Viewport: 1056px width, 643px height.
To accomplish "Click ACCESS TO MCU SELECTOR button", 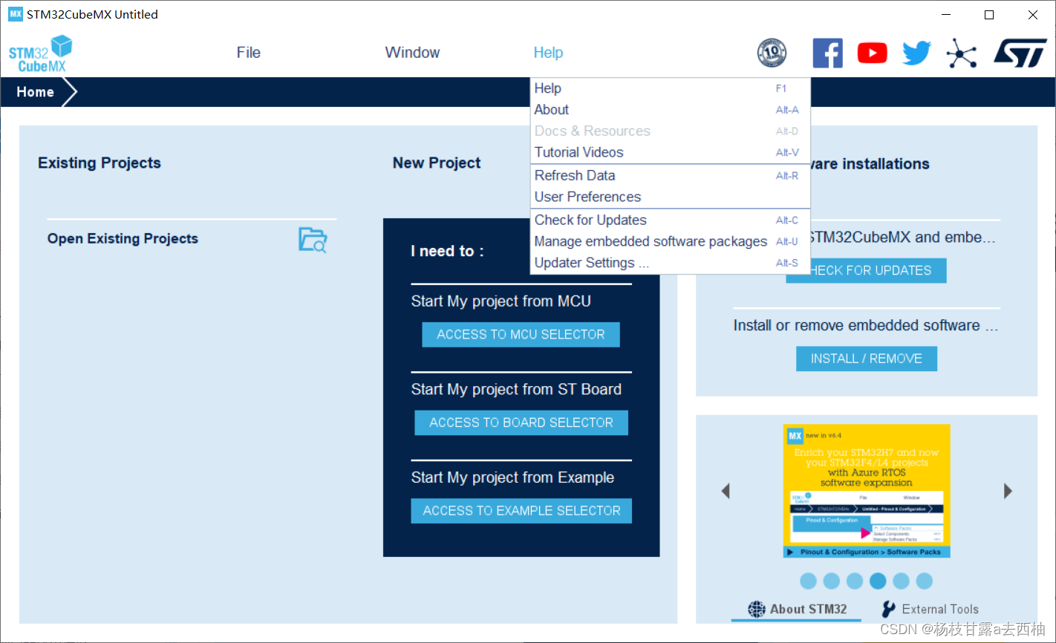I will coord(521,335).
